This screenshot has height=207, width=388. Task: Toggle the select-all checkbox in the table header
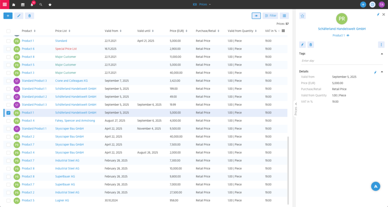(x=8, y=31)
